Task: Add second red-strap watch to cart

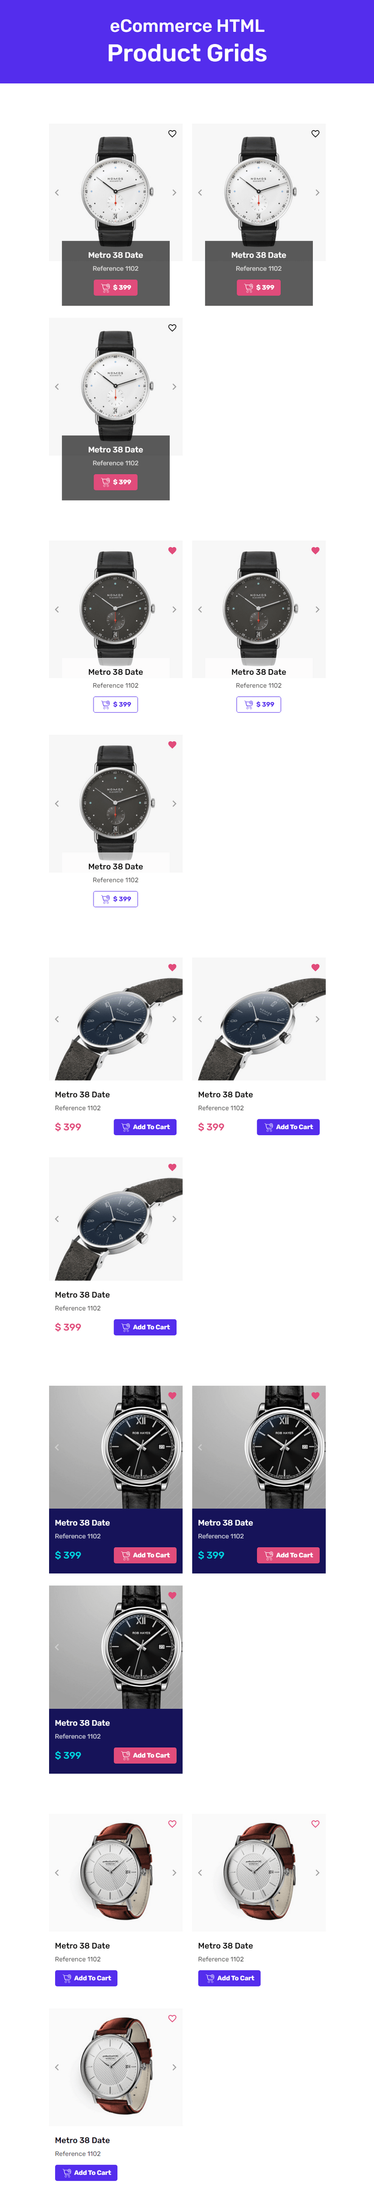Action: click(229, 1978)
